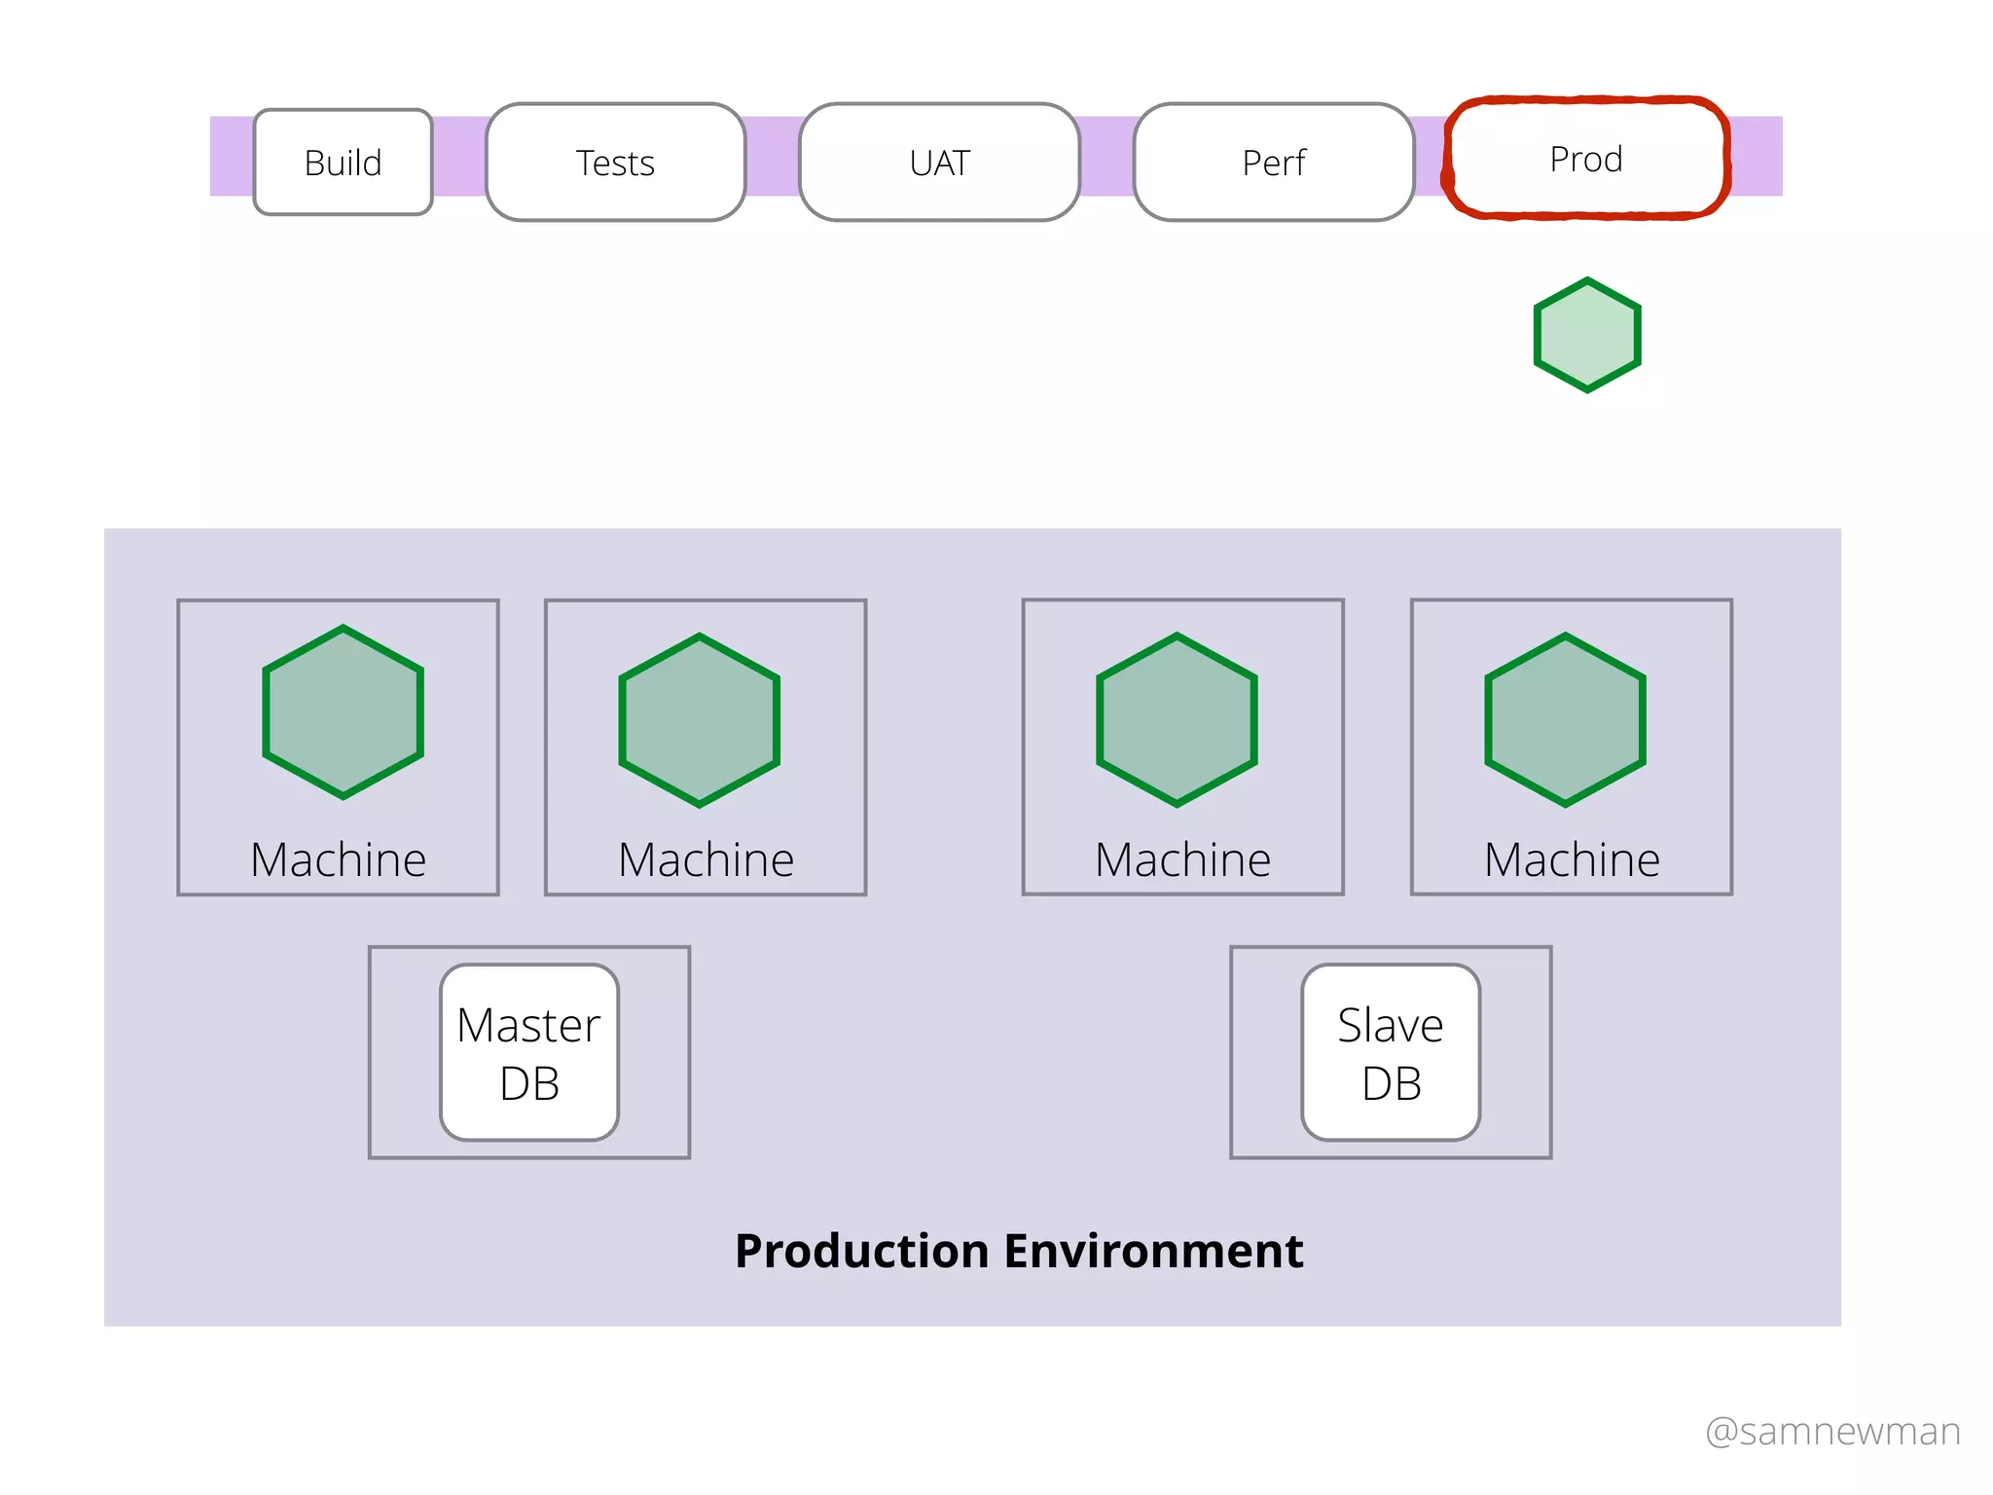Click the second Machine text label

point(706,859)
